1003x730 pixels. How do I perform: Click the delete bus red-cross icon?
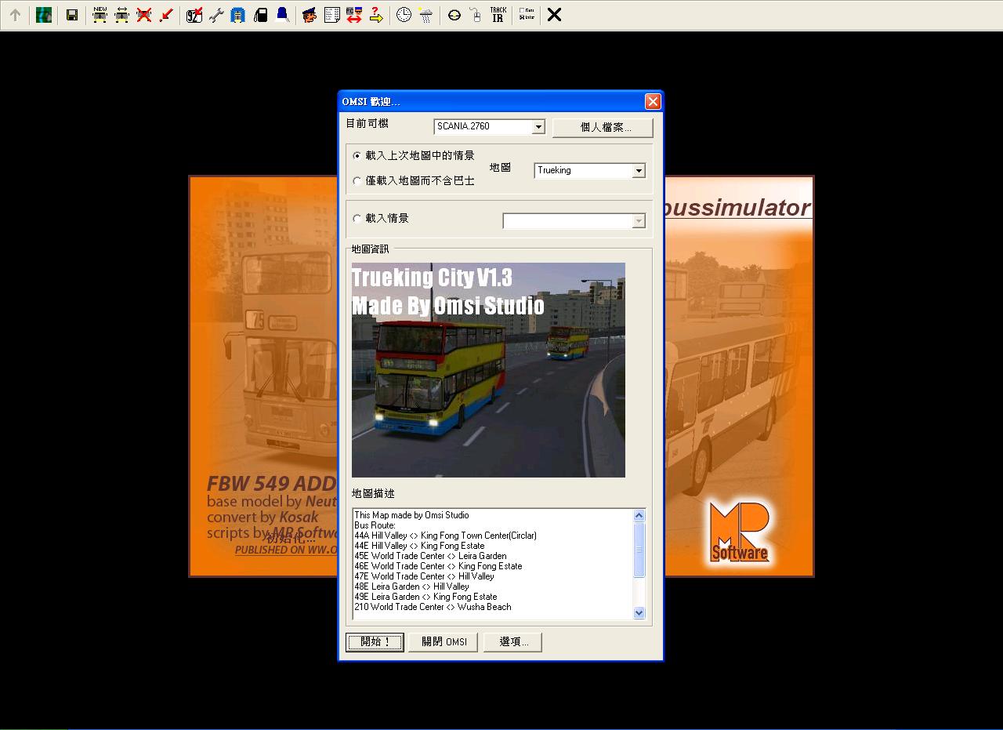pos(143,15)
